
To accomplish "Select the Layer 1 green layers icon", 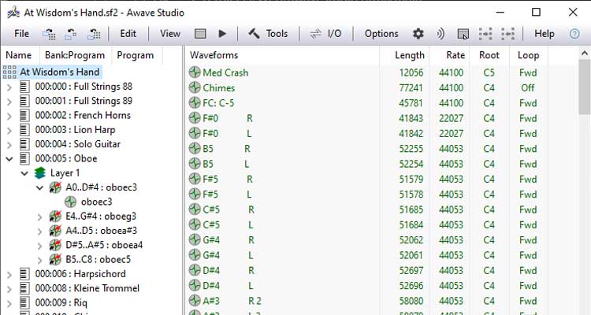I will coord(39,173).
